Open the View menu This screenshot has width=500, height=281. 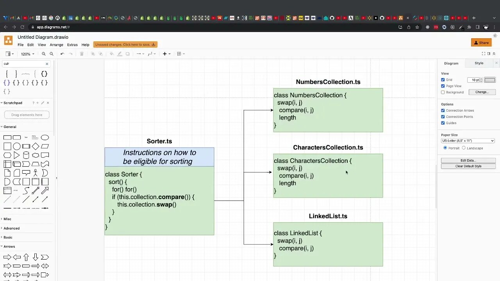(x=42, y=45)
